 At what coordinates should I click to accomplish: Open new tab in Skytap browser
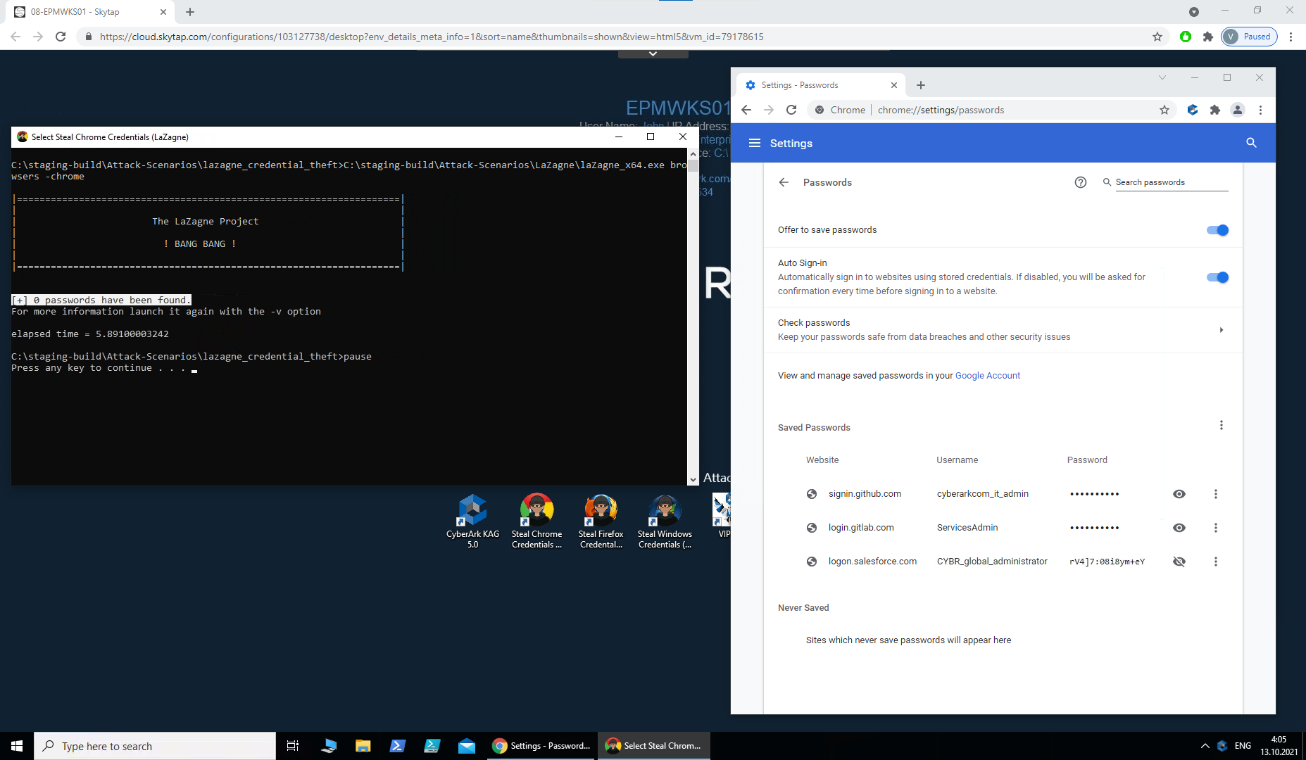click(x=190, y=12)
